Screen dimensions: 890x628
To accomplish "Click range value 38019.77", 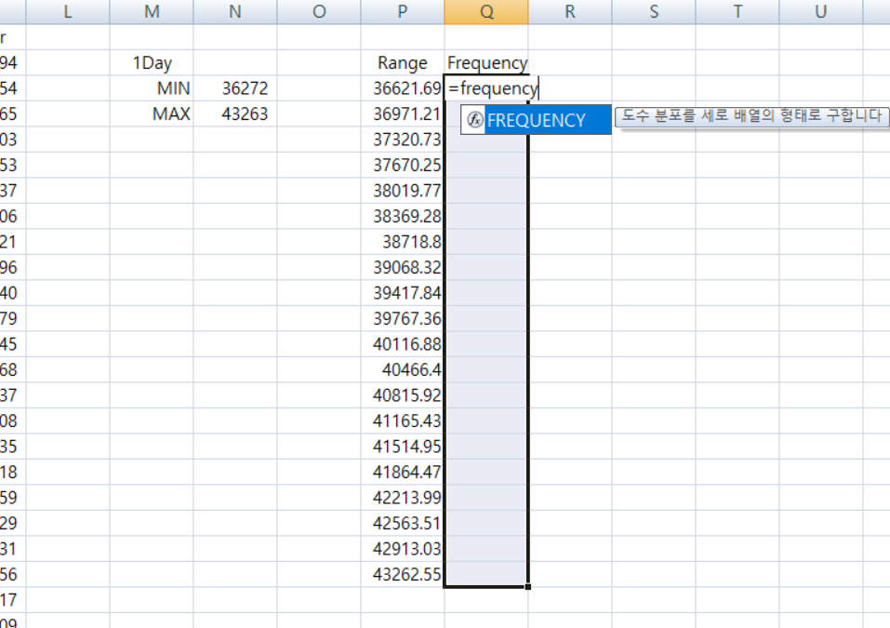I will coord(403,191).
